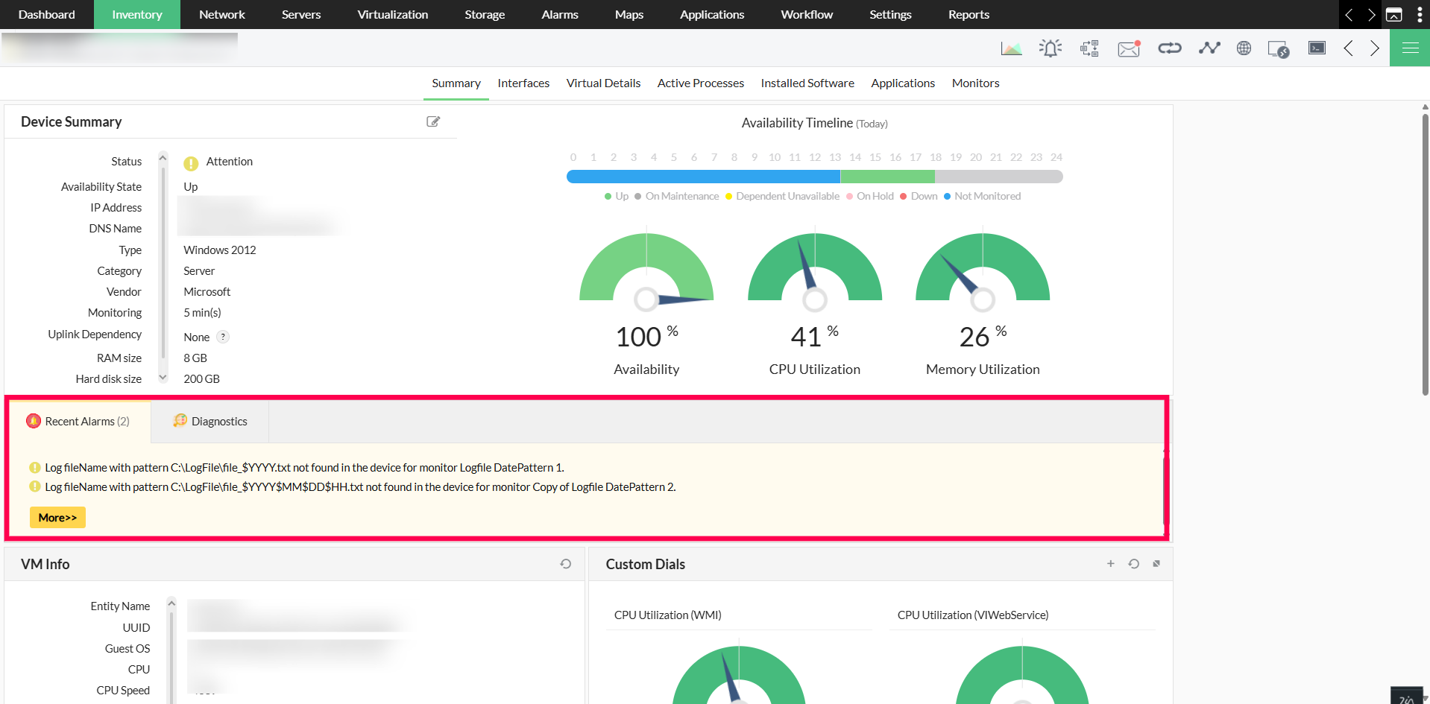This screenshot has height=704, width=1430.
Task: Go to previous device in toolbar
Action: click(1348, 48)
